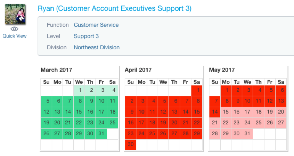Click March 31 green calendar day
The height and width of the screenshot is (156, 294).
pyautogui.click(x=101, y=134)
